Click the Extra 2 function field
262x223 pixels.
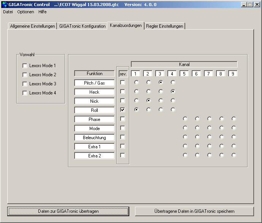click(94, 155)
